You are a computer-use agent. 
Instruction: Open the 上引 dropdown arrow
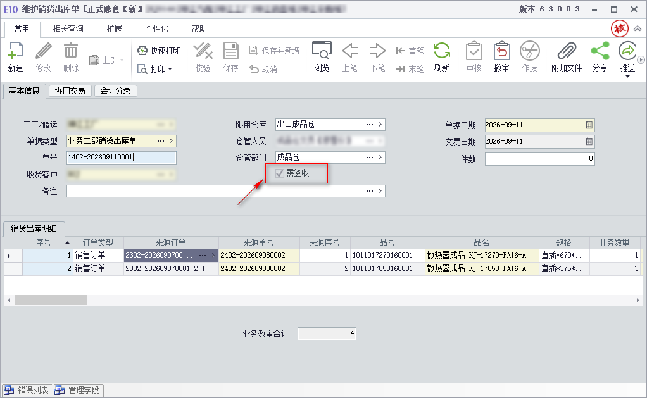click(x=122, y=60)
